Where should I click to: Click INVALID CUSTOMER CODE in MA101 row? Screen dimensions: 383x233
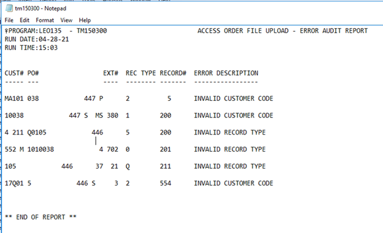pyautogui.click(x=233, y=98)
